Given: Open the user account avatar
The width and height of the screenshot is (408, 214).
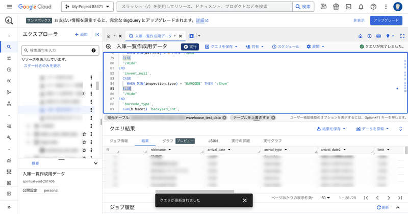Looking at the screenshot, I should tap(398, 7).
